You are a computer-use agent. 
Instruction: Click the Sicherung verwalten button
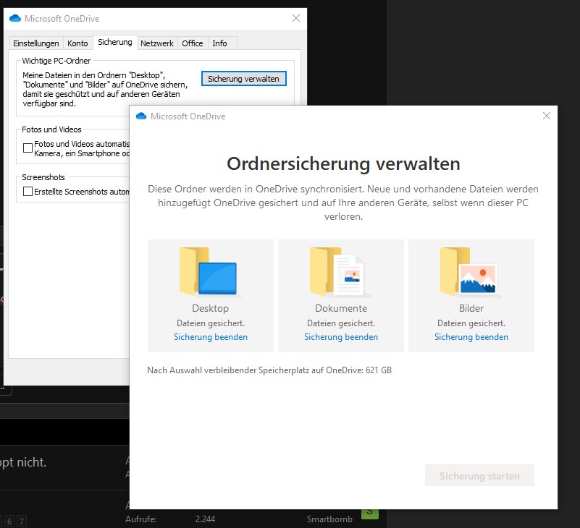(244, 79)
